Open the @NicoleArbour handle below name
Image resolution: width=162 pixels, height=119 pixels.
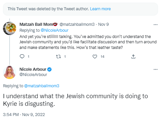tap(33, 75)
